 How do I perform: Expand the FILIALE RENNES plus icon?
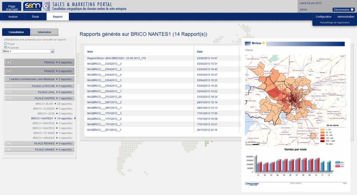[x=8, y=143]
